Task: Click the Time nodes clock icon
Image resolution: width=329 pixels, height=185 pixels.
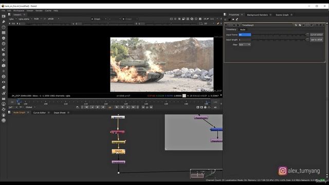Action: coord(4,27)
